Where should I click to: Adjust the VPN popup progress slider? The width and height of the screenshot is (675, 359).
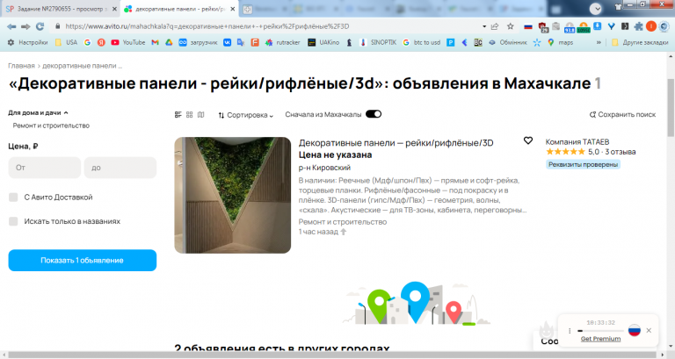(x=600, y=331)
